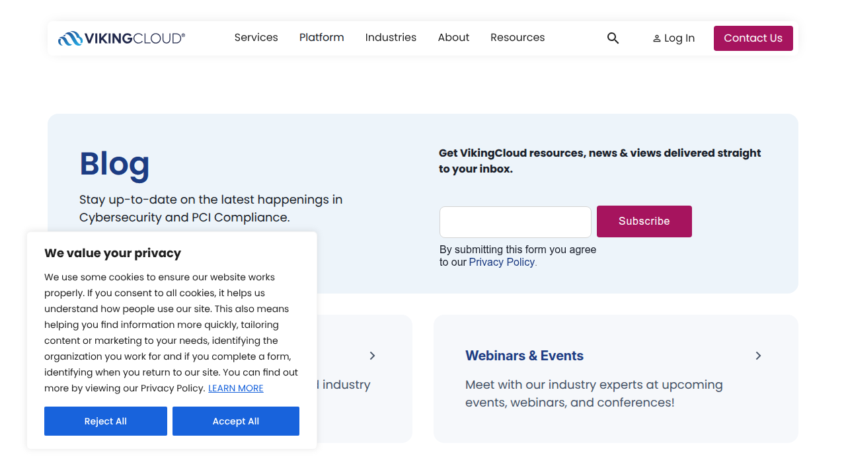Image resolution: width=846 pixels, height=476 pixels.
Task: Click the "Get VikingCloud resources" newsletter text
Action: tap(600, 161)
